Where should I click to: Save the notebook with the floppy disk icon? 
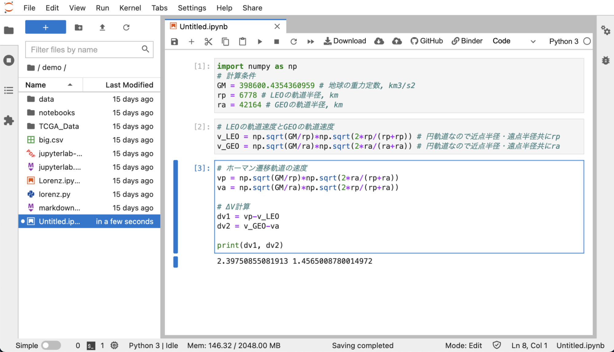click(x=174, y=41)
